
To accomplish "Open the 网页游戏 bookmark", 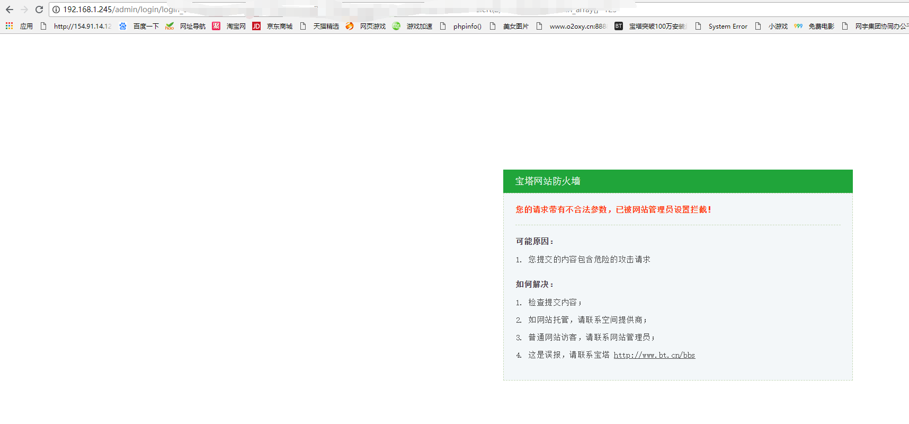I will pyautogui.click(x=373, y=26).
